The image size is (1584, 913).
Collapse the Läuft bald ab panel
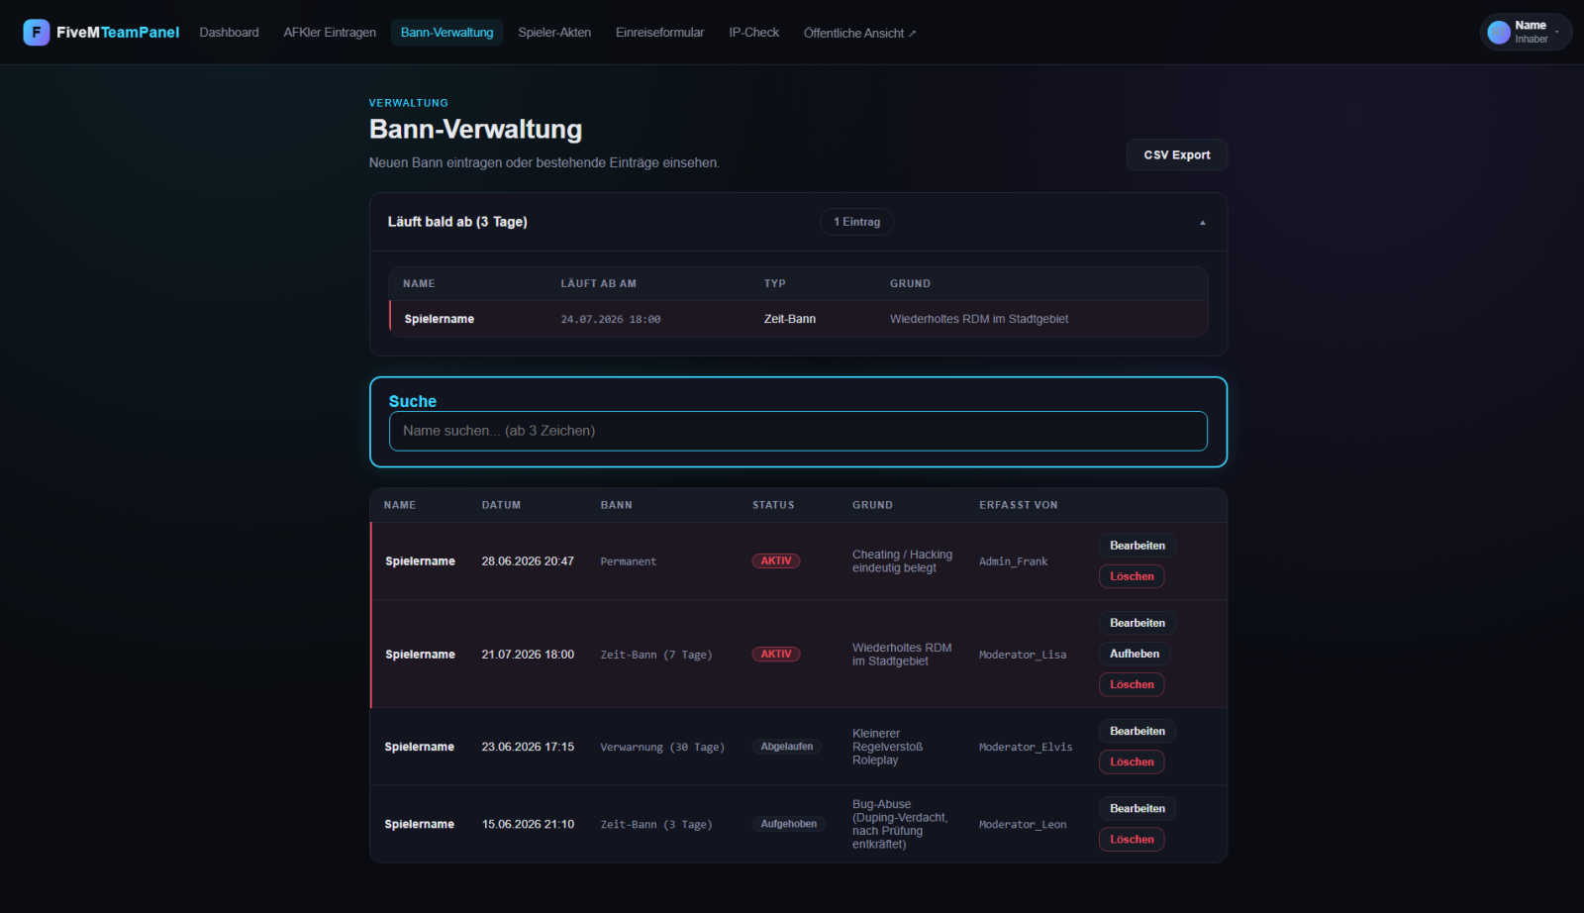point(1203,222)
